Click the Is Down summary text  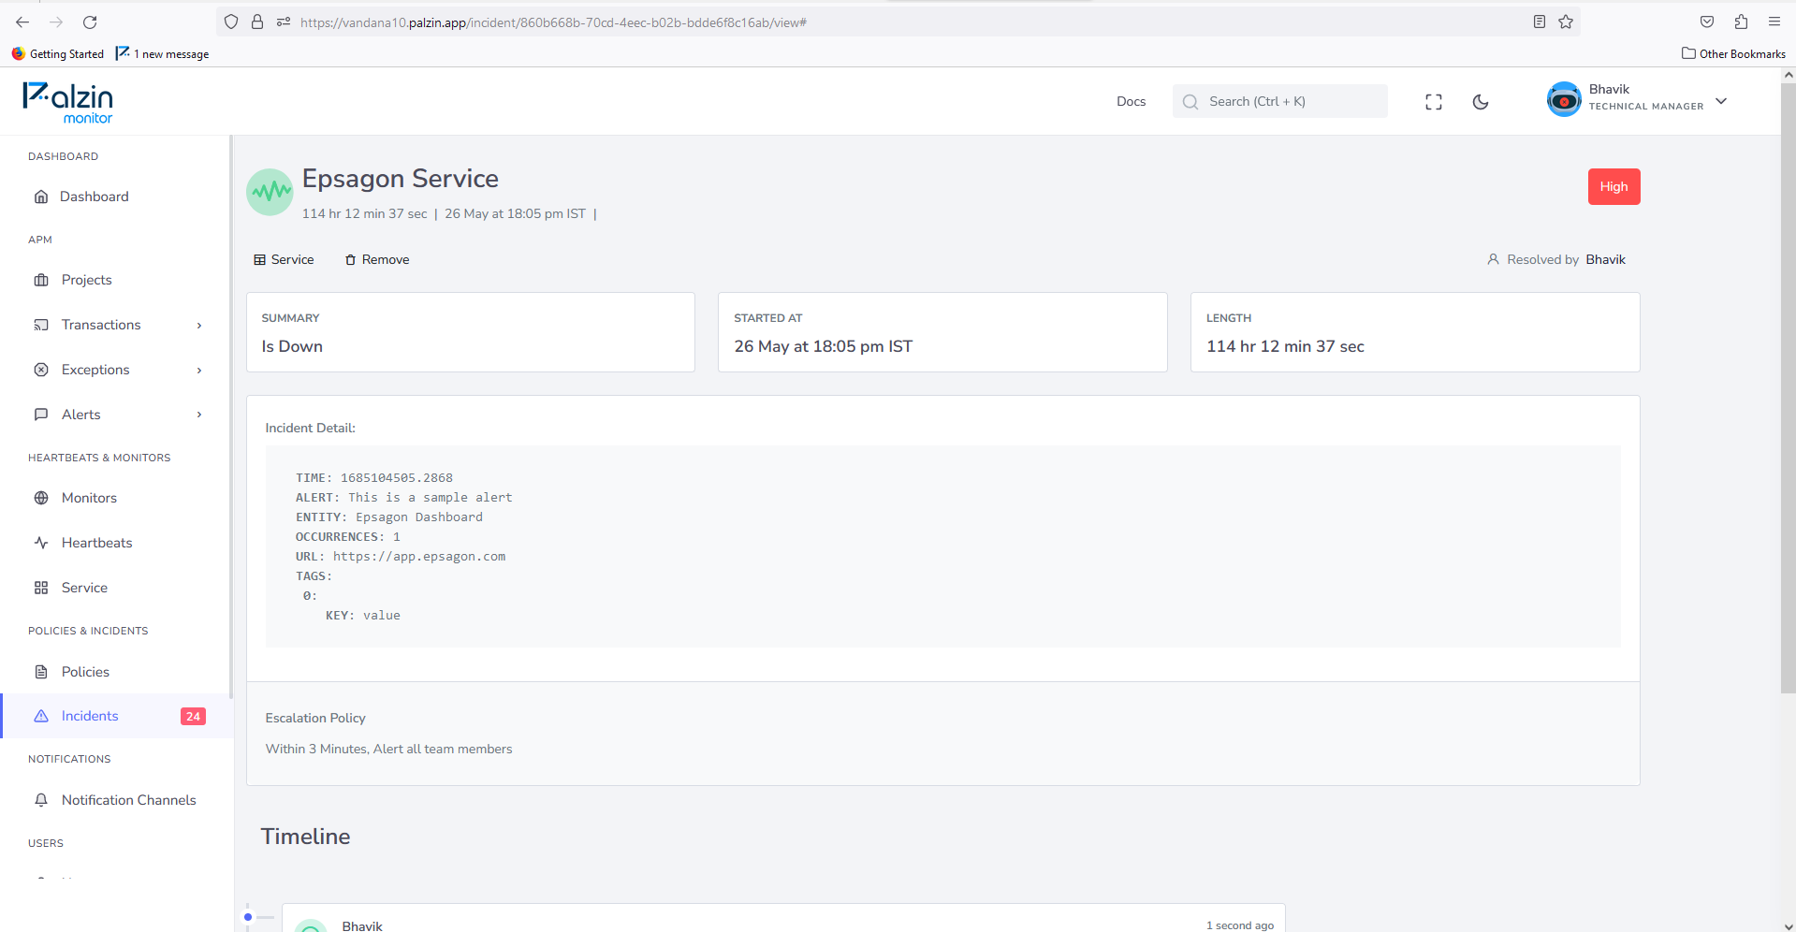click(292, 346)
